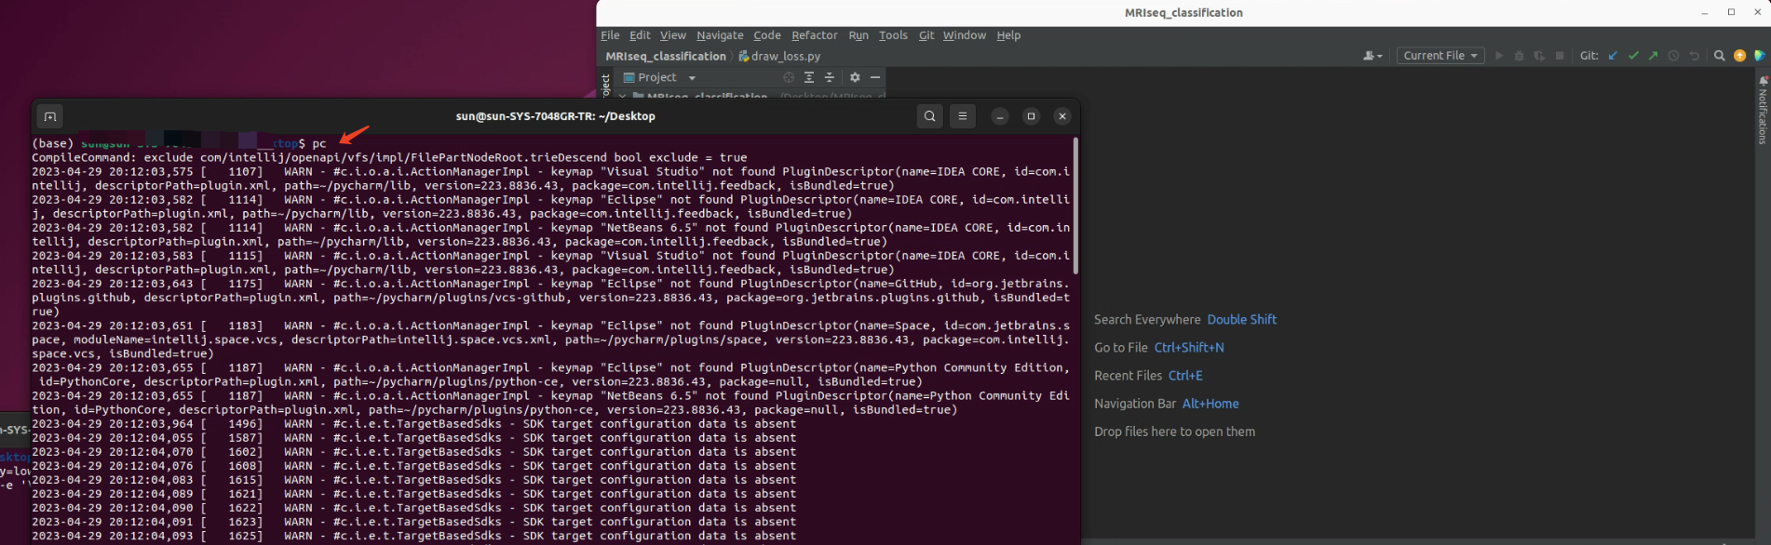The width and height of the screenshot is (1771, 545).
Task: Open the Tools menu
Action: click(x=893, y=35)
